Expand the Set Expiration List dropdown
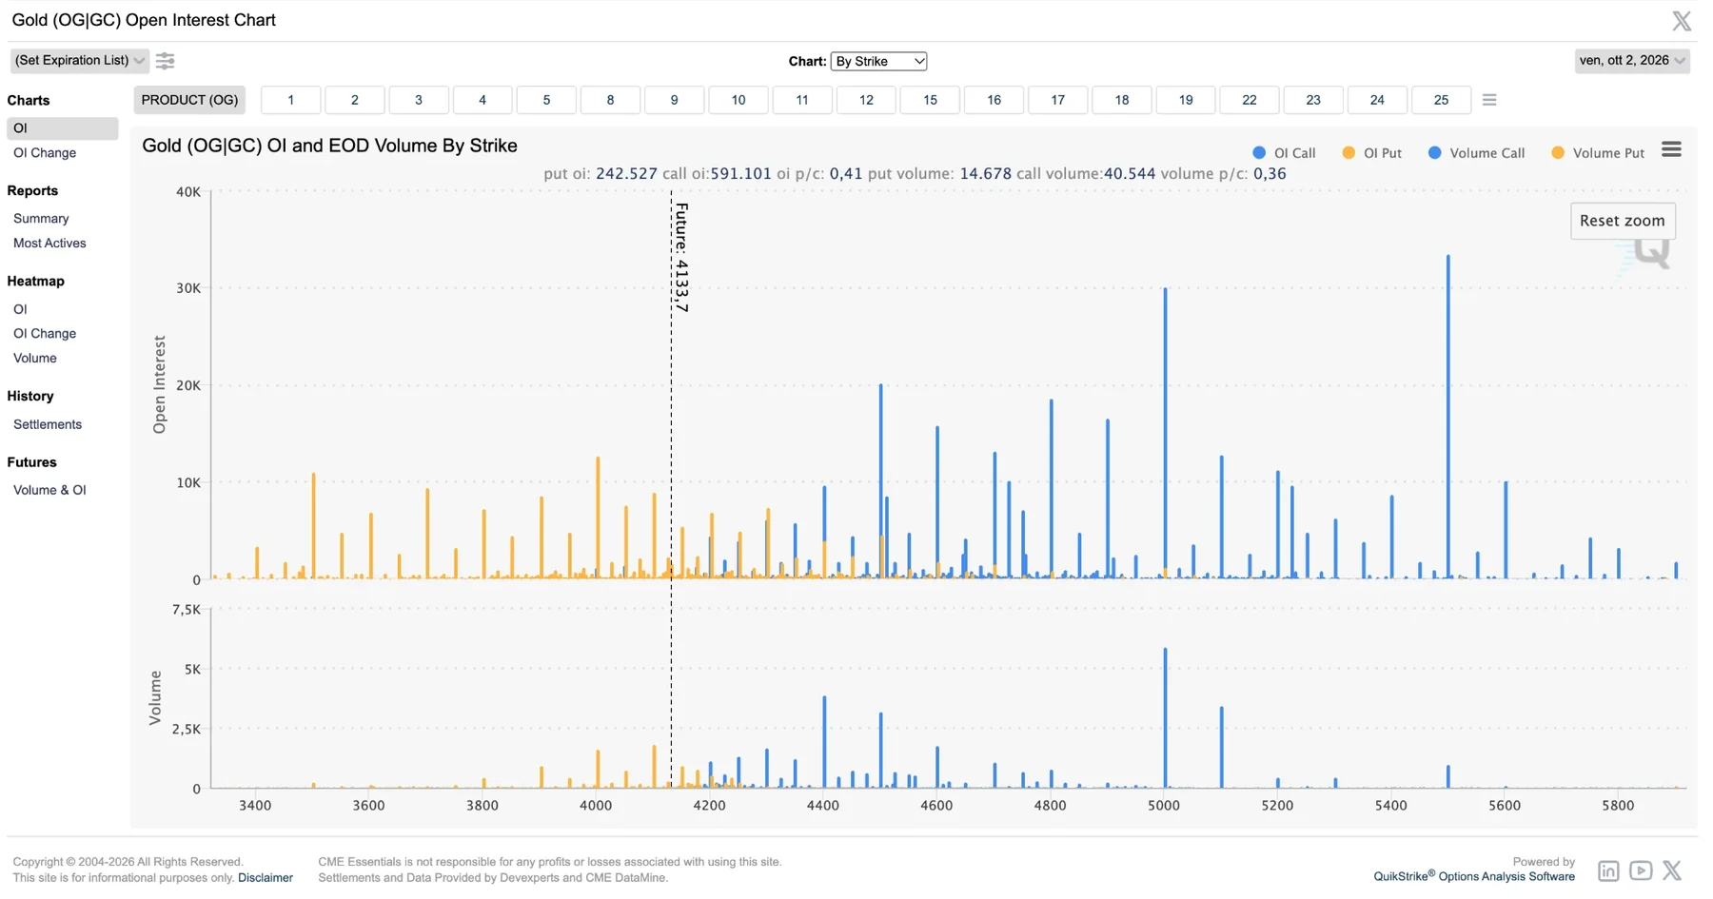 [80, 61]
